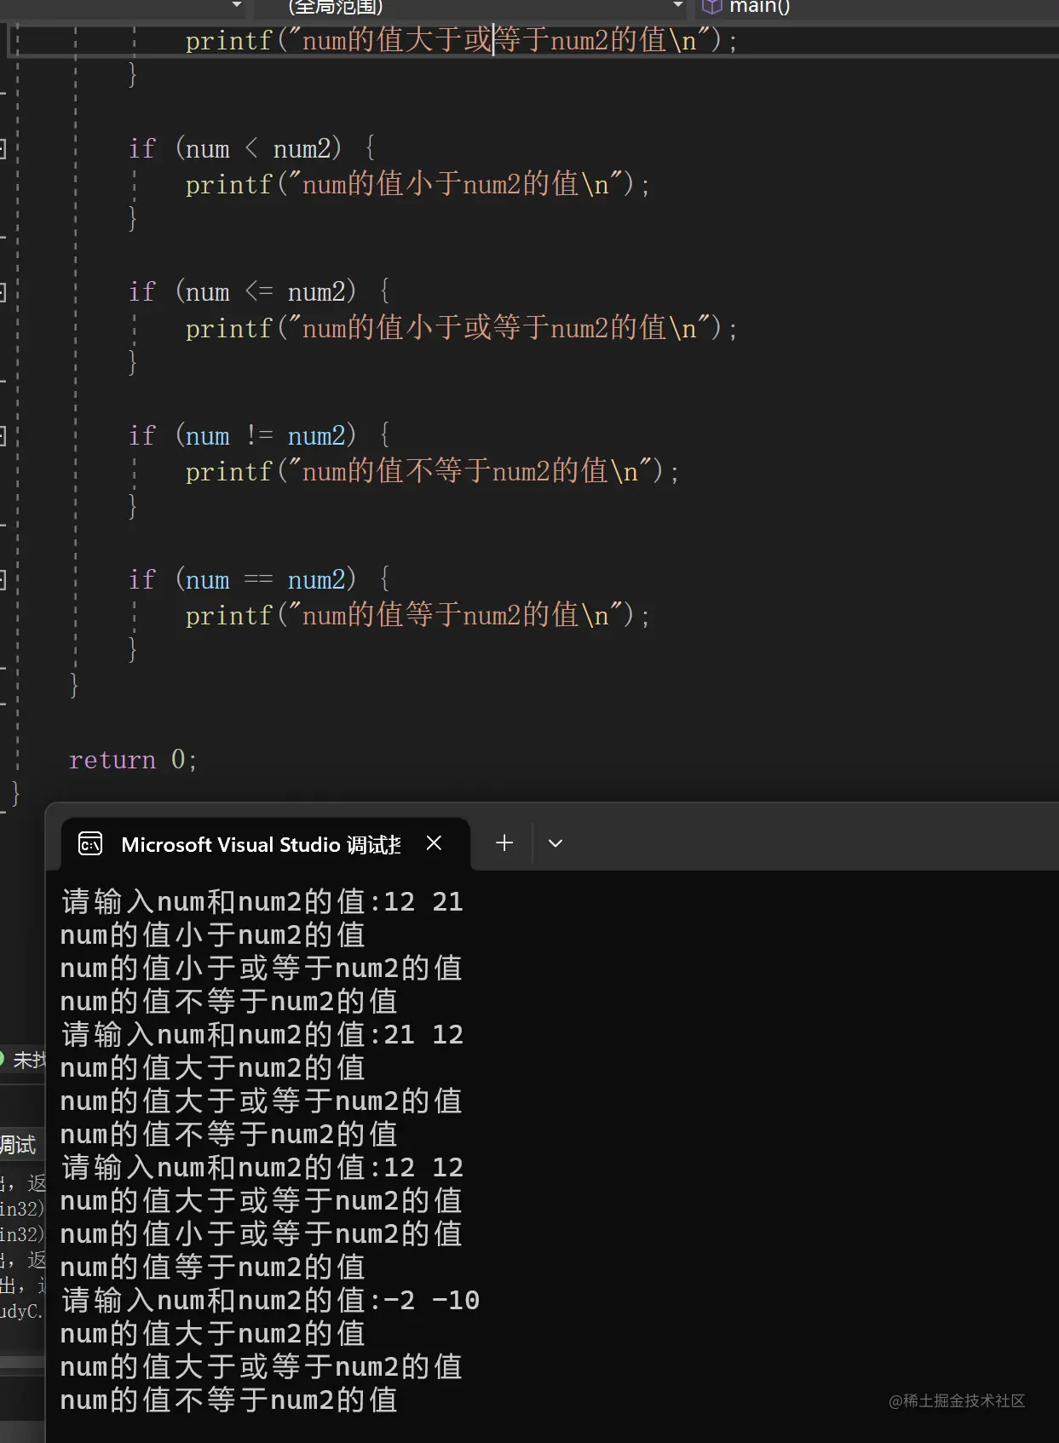Click the return 0; statement
Viewport: 1059px width, 1443px height.
click(x=133, y=759)
